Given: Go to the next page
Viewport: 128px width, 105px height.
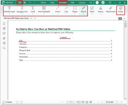Looking at the screenshot, I should point(81,102).
